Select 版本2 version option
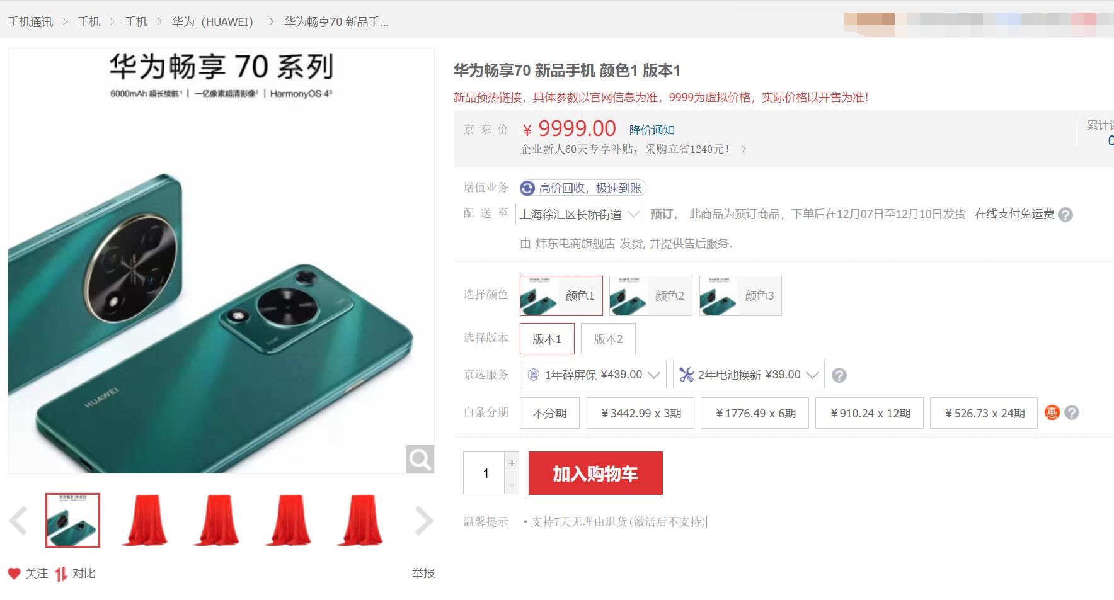Image resolution: width=1114 pixels, height=600 pixels. click(x=608, y=339)
